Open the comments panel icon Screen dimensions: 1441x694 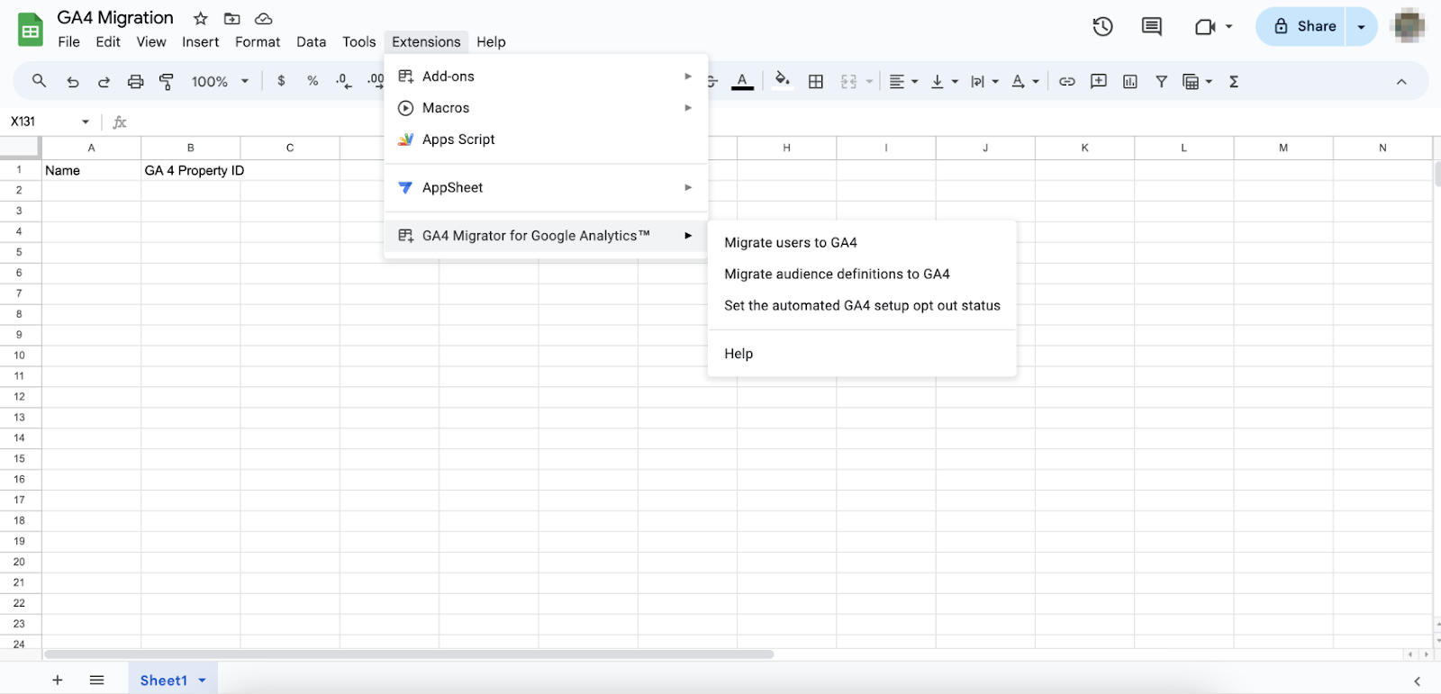point(1152,27)
